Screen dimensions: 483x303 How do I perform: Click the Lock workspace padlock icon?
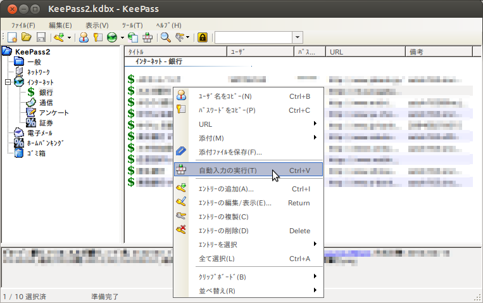pyautogui.click(x=203, y=37)
